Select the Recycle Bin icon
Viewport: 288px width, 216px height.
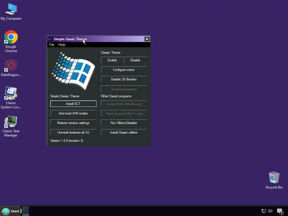click(x=274, y=180)
